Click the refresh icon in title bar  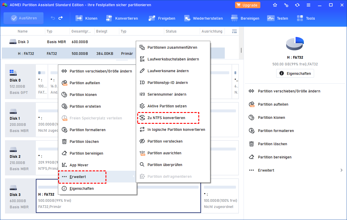pyautogui.click(x=297, y=5)
